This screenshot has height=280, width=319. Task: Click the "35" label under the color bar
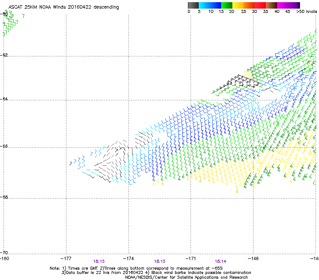coord(266,12)
